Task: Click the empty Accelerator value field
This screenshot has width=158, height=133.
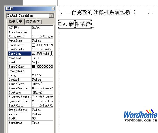Action: [x=42, y=32]
